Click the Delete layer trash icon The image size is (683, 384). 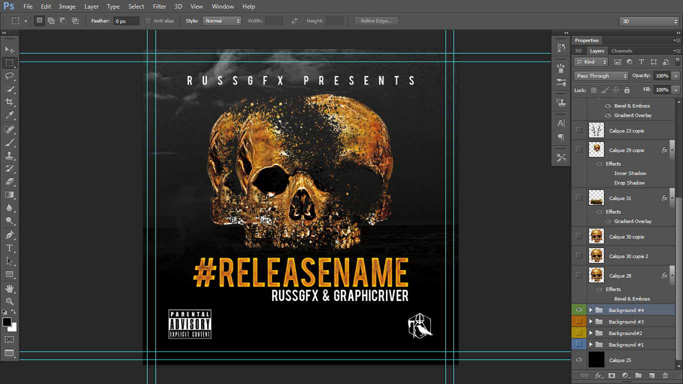click(665, 375)
